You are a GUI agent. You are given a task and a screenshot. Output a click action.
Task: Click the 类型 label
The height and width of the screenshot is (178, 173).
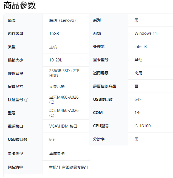[x=12, y=47]
